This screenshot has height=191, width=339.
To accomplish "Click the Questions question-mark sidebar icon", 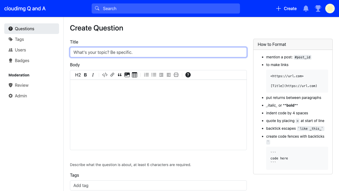I will pos(11,29).
